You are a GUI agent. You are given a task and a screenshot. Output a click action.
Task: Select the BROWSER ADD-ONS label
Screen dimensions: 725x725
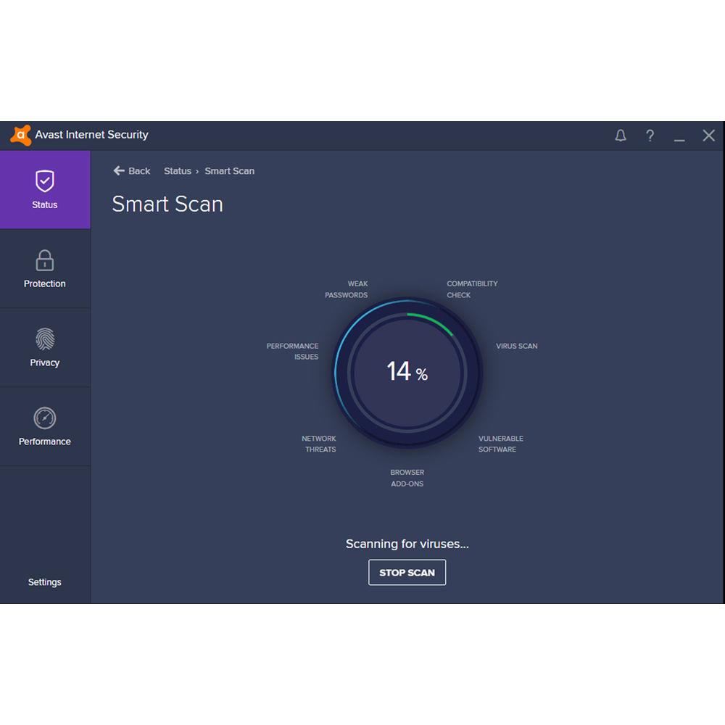coord(407,478)
